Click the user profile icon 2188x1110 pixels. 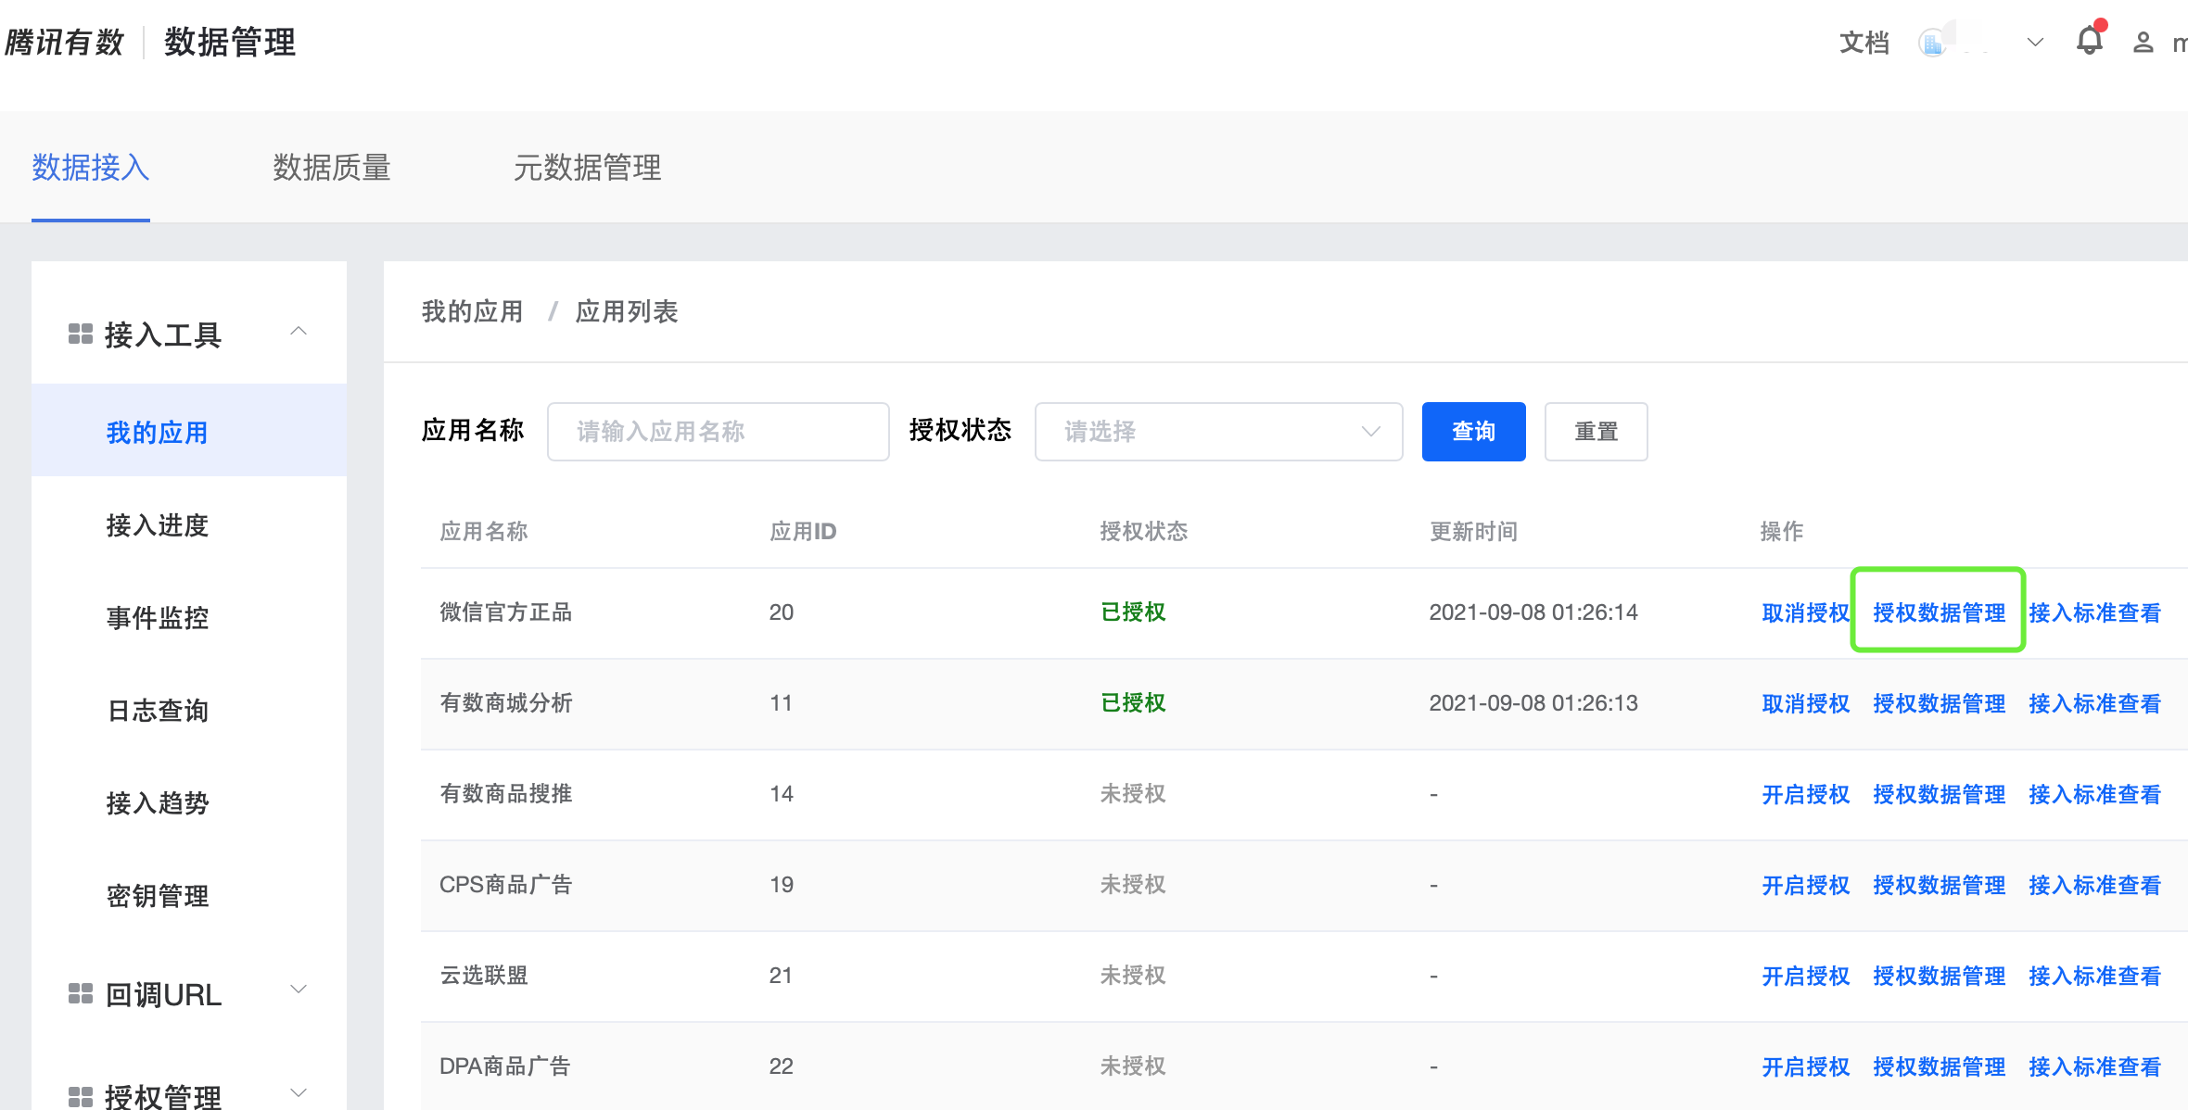[x=2143, y=43]
